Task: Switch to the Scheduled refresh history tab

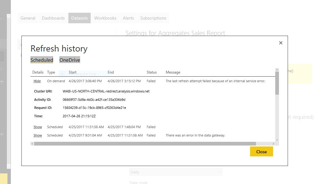Action: 42,60
